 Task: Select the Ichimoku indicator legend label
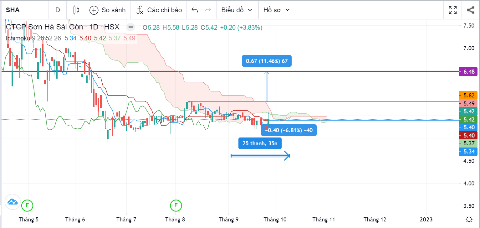coord(18,38)
